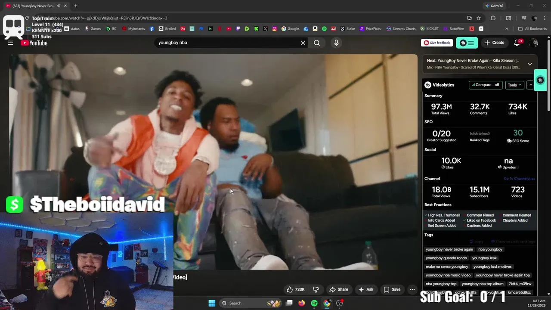
Task: Clear the search box with the X
Action: click(x=303, y=43)
